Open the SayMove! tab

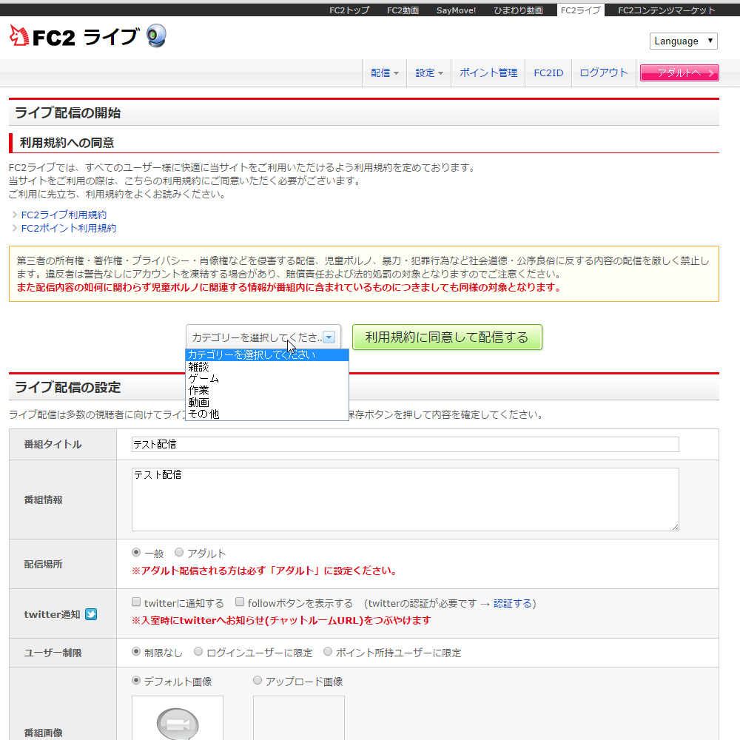[456, 10]
